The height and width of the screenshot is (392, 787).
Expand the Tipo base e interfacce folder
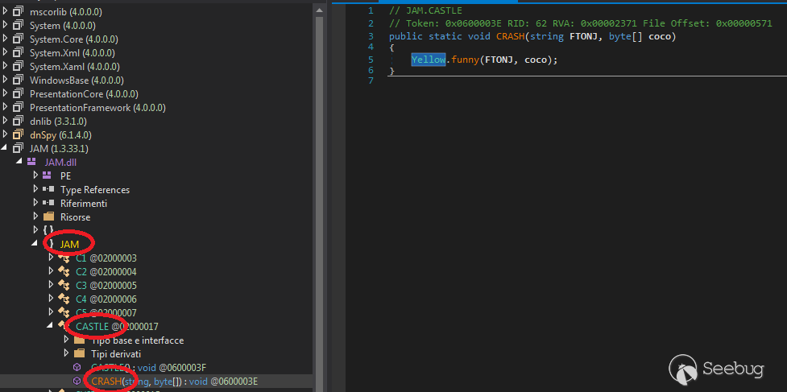66,340
